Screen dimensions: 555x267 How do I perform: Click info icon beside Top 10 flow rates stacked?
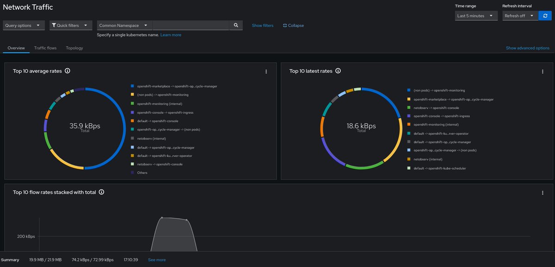(102, 192)
